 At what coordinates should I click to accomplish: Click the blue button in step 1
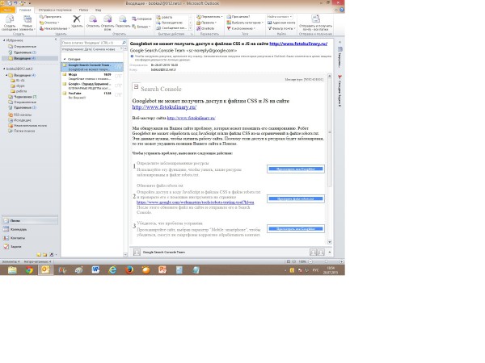click(296, 169)
